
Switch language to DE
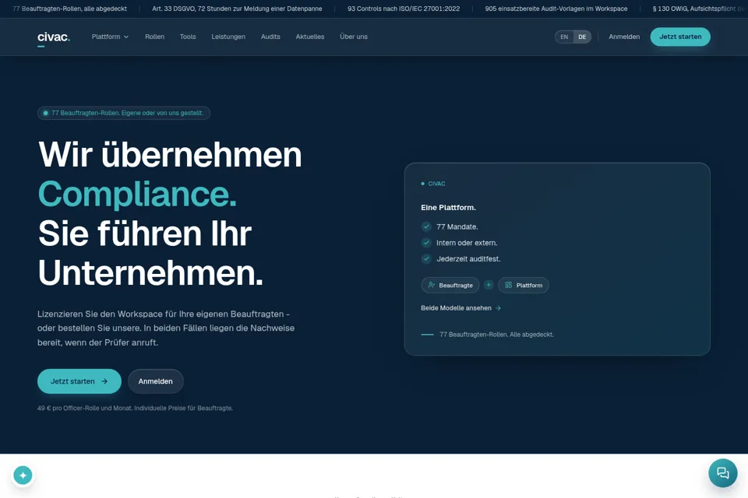582,37
